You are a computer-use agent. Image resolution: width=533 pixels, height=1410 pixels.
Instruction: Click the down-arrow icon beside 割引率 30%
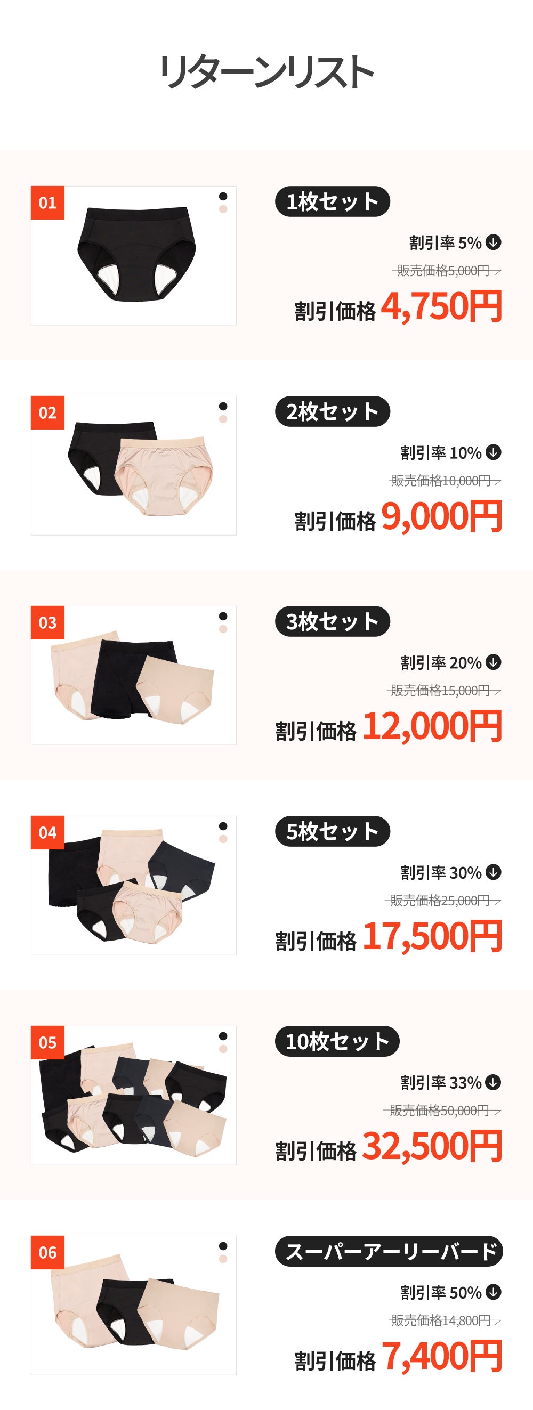click(x=493, y=872)
